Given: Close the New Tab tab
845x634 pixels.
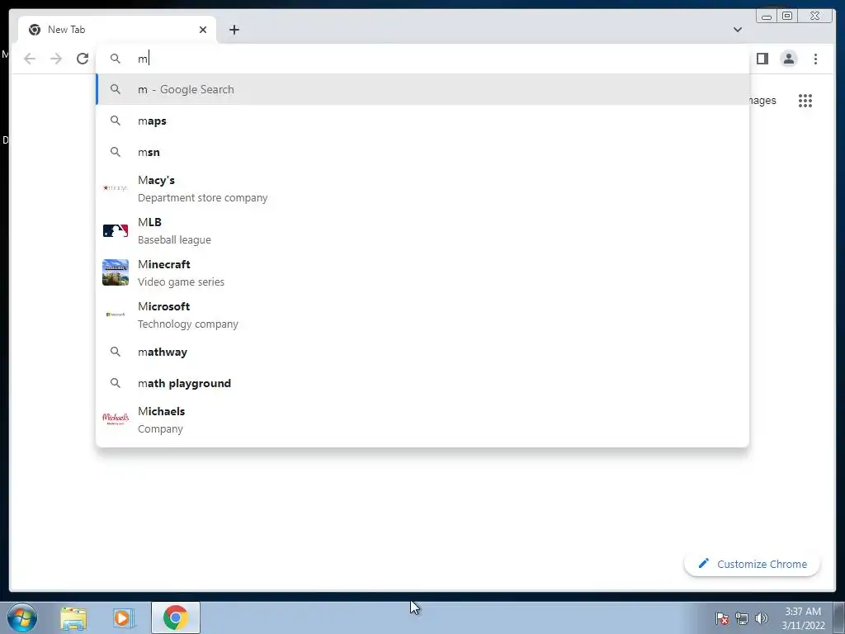Looking at the screenshot, I should (203, 30).
